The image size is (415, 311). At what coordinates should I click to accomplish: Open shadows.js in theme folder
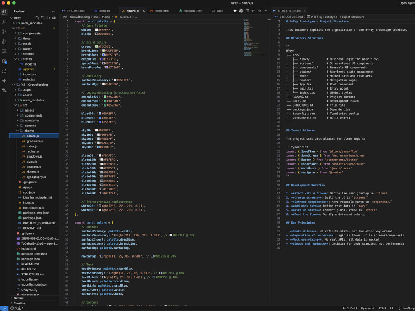pyautogui.click(x=34, y=157)
